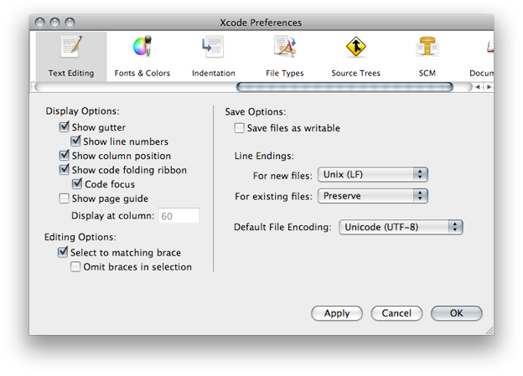Click the Fonts & Colors tab label
523x376 pixels.
tap(142, 73)
